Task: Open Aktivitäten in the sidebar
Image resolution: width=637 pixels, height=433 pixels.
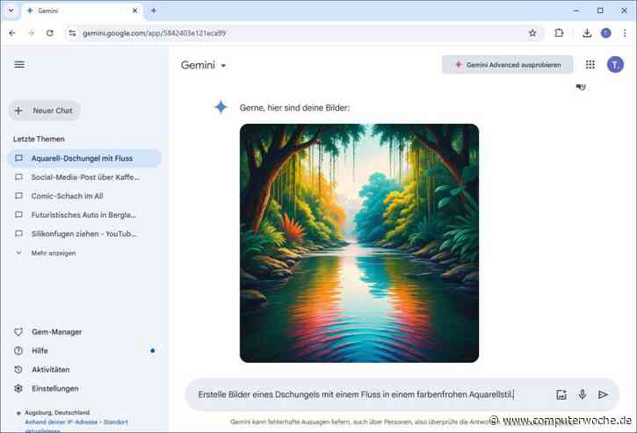Action: tap(51, 370)
